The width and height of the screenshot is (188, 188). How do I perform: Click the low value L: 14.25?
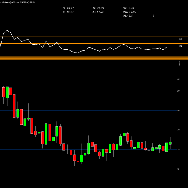tap(98, 12)
